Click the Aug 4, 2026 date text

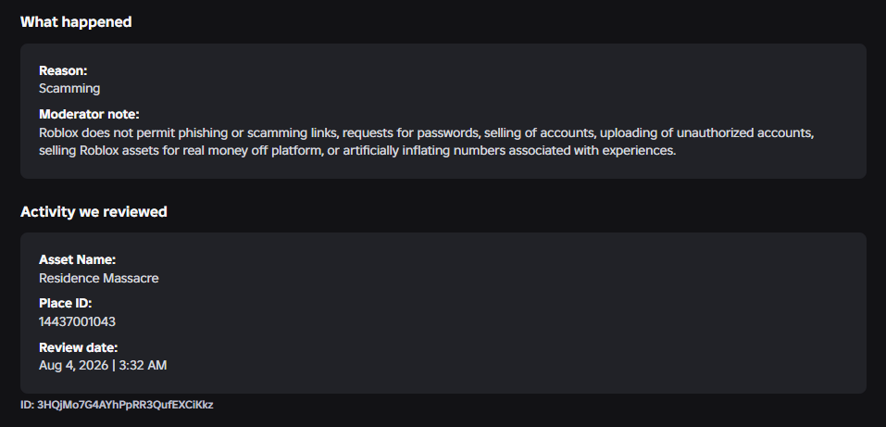pyautogui.click(x=73, y=365)
